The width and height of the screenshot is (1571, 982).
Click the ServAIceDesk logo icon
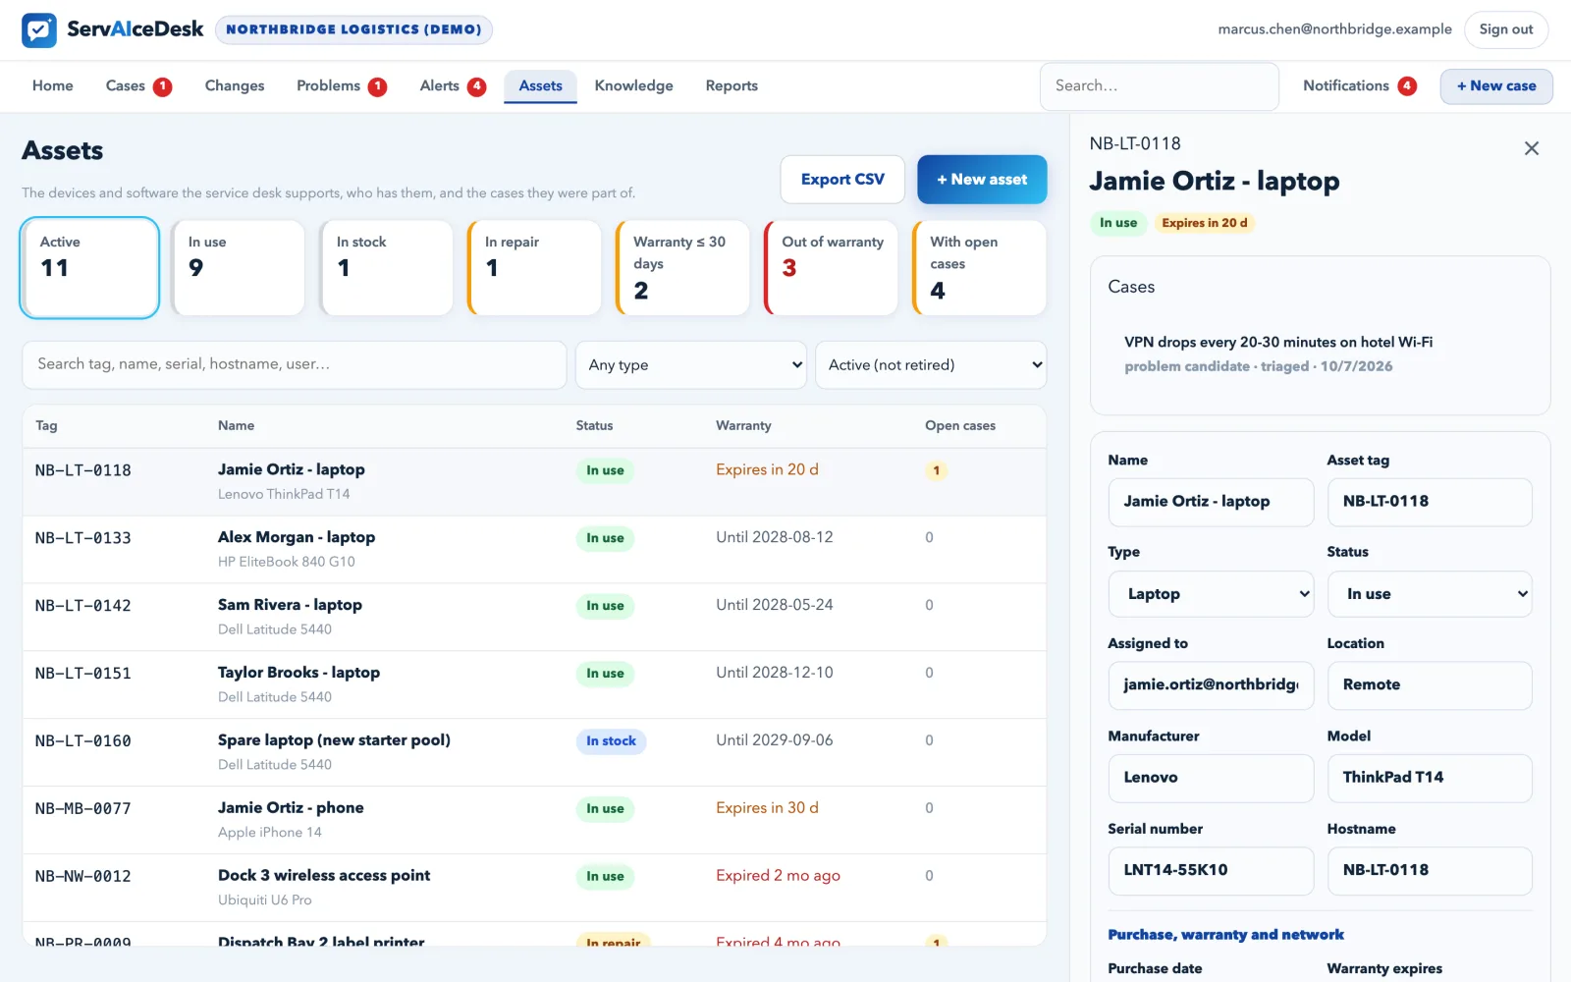tap(39, 30)
